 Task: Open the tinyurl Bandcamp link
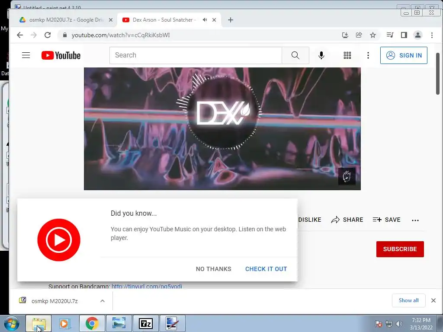pyautogui.click(x=147, y=286)
